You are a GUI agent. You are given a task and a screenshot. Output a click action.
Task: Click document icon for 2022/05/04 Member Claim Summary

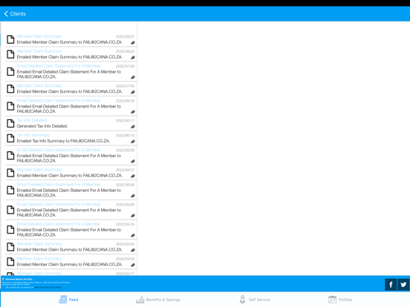tap(10, 247)
